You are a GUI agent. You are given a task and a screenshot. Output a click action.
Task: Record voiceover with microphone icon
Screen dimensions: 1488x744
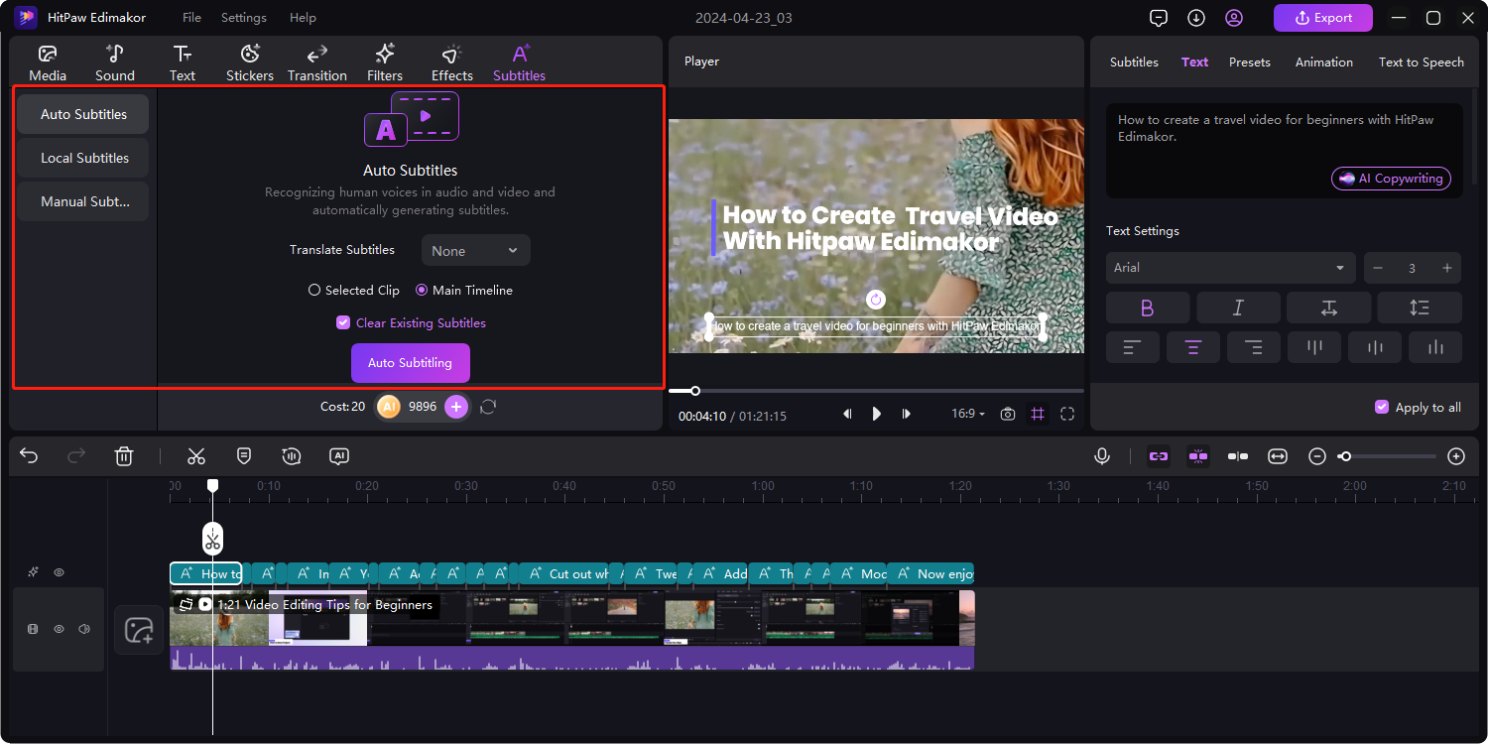1101,456
